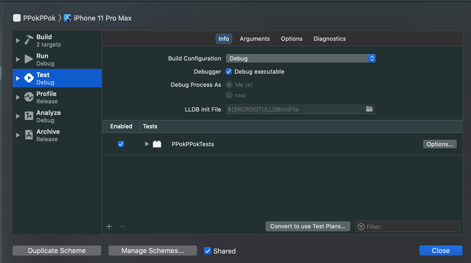The width and height of the screenshot is (471, 263).
Task: Expand the Analyze action disclosure triangle
Action: click(18, 116)
